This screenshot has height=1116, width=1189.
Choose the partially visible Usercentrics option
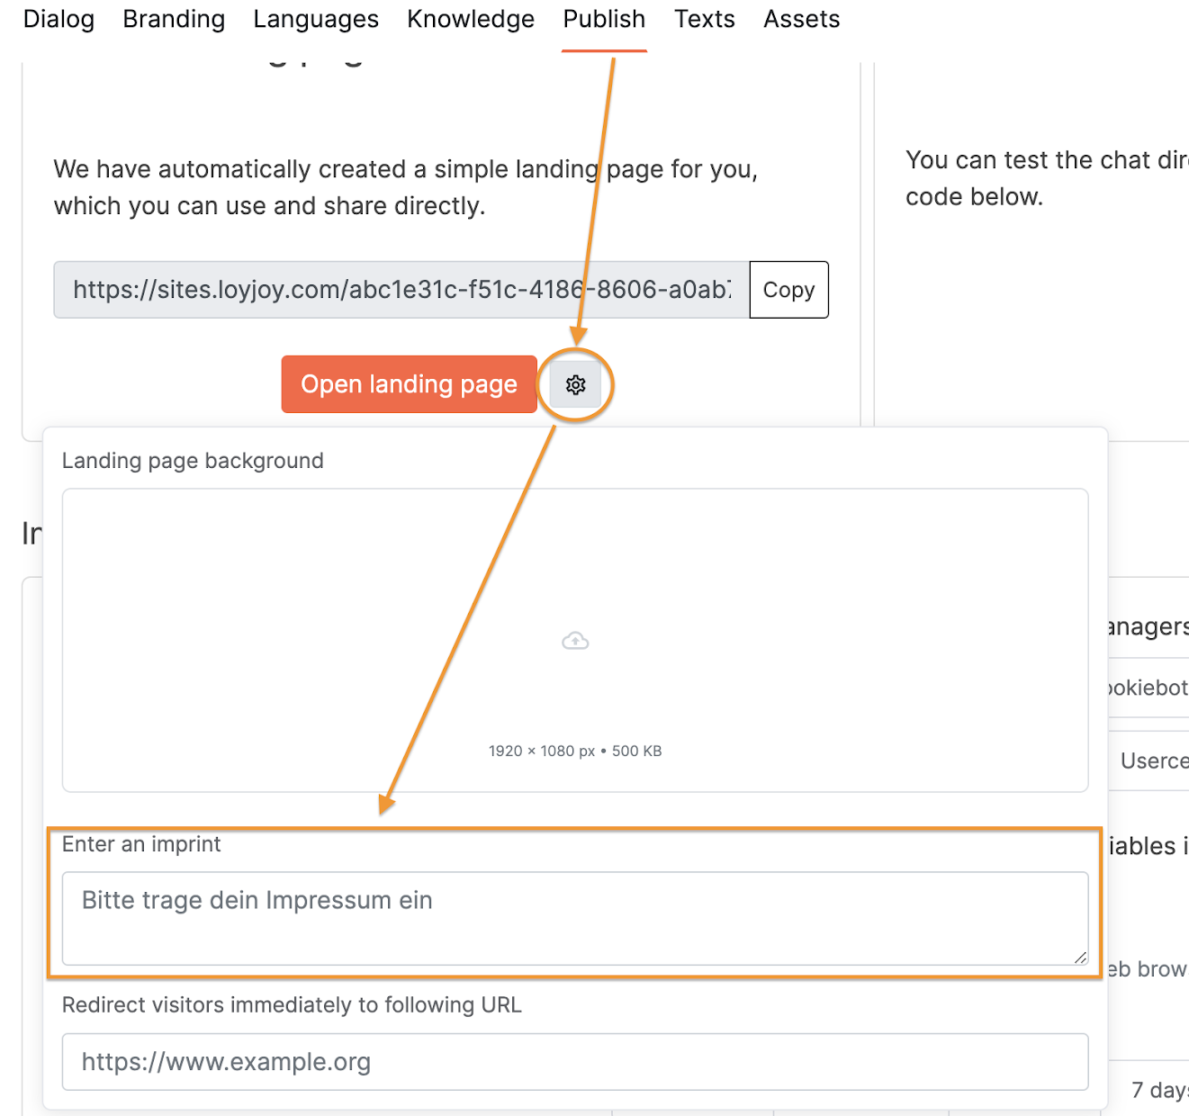coord(1153,761)
